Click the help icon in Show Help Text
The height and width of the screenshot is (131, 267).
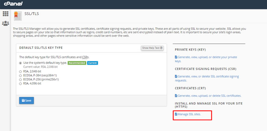pos(161,48)
